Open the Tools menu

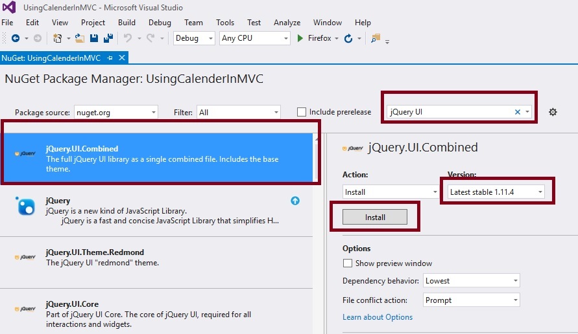click(225, 23)
